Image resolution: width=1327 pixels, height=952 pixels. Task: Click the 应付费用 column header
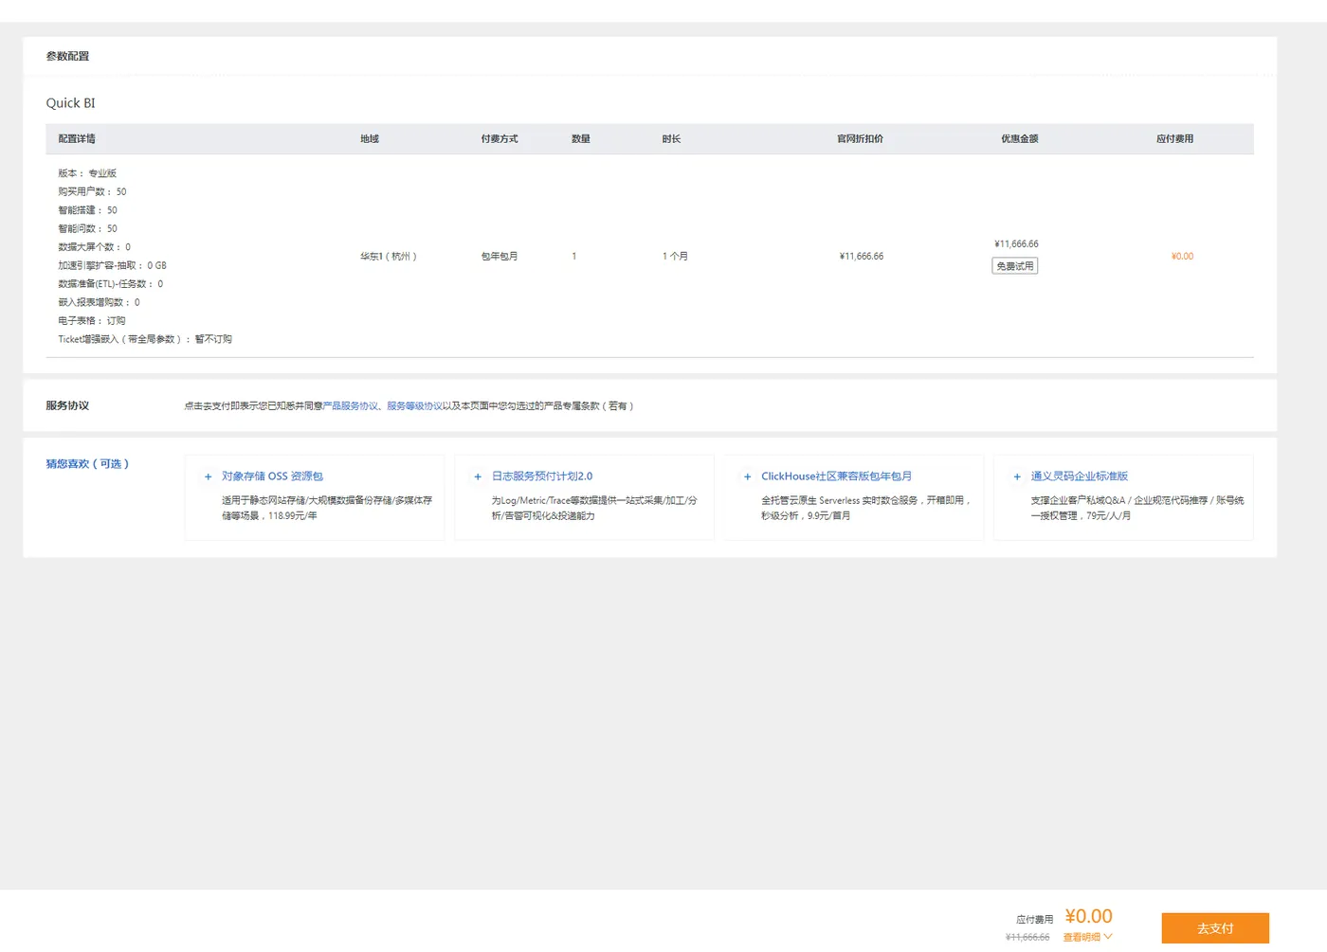click(x=1175, y=139)
